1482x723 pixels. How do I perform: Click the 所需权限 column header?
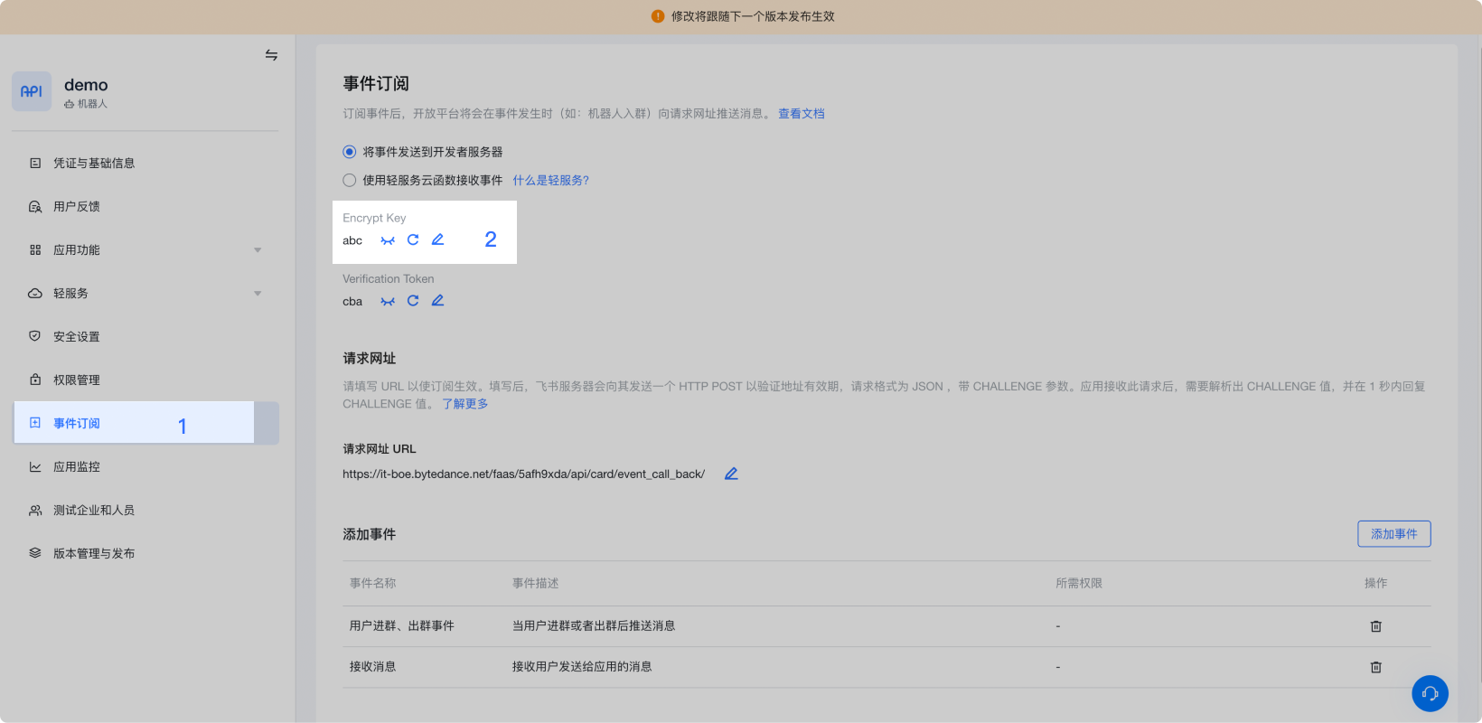(x=1079, y=584)
